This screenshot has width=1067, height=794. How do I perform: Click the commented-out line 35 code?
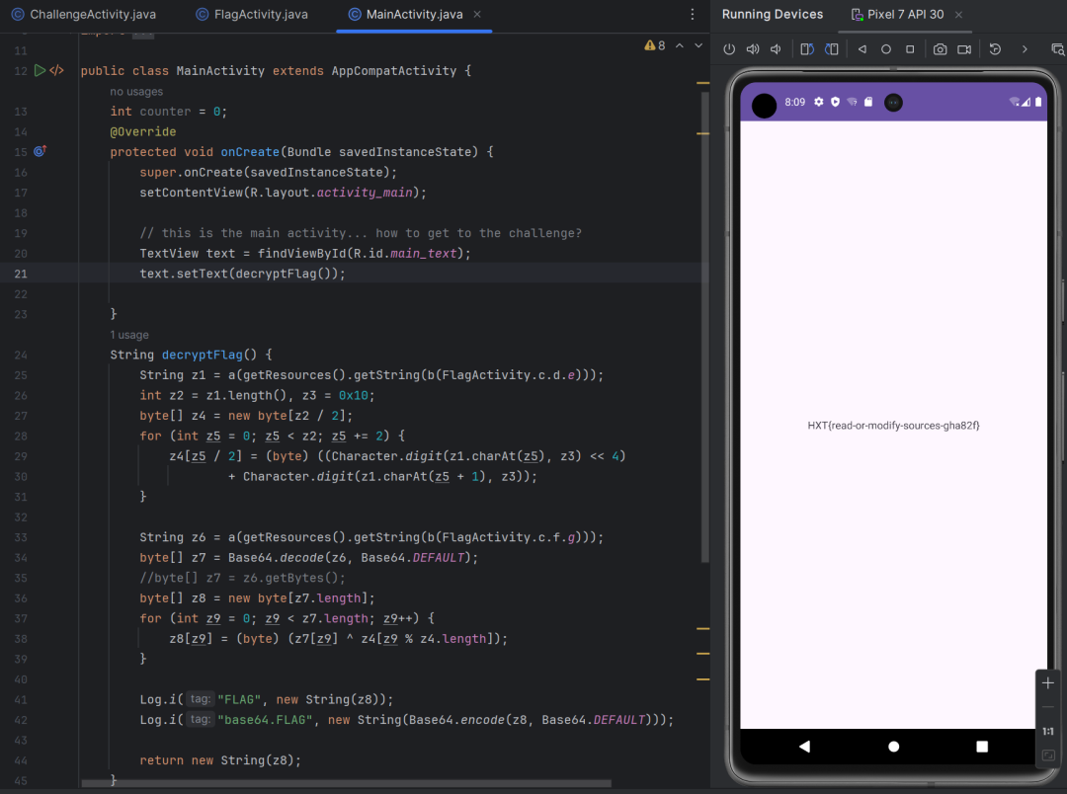coord(242,578)
